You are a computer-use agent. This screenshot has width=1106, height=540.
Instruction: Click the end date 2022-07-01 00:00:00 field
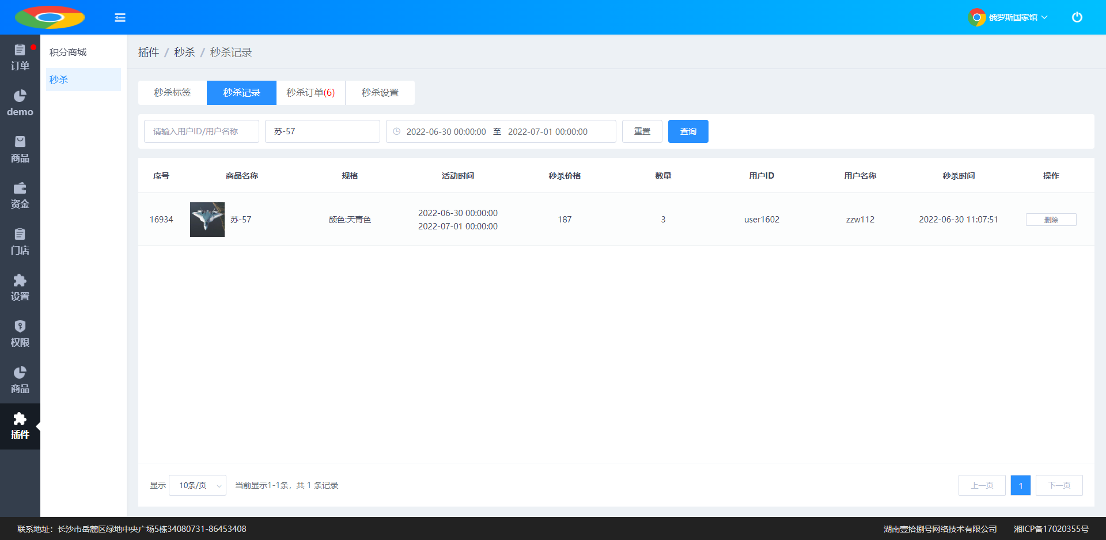click(x=548, y=131)
